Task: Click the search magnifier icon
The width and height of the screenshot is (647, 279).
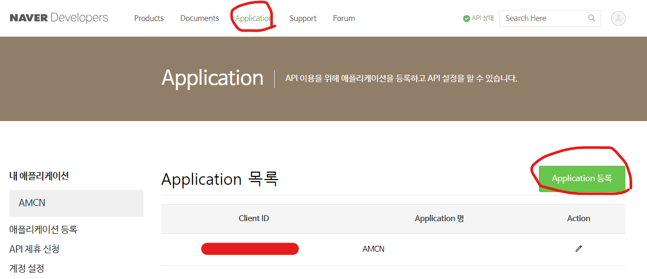Action: 592,18
